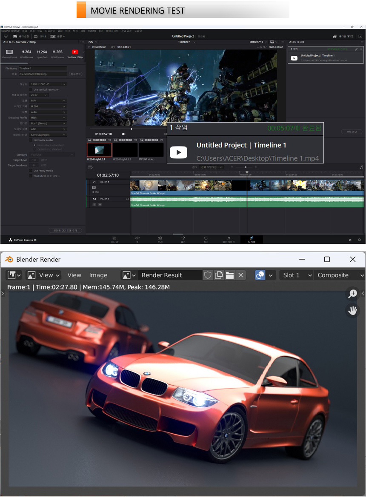Click the File Name field containing Timeline 1
The image size is (366, 498).
43,68
